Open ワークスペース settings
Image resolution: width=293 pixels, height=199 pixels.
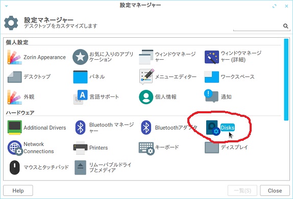pyautogui.click(x=230, y=77)
